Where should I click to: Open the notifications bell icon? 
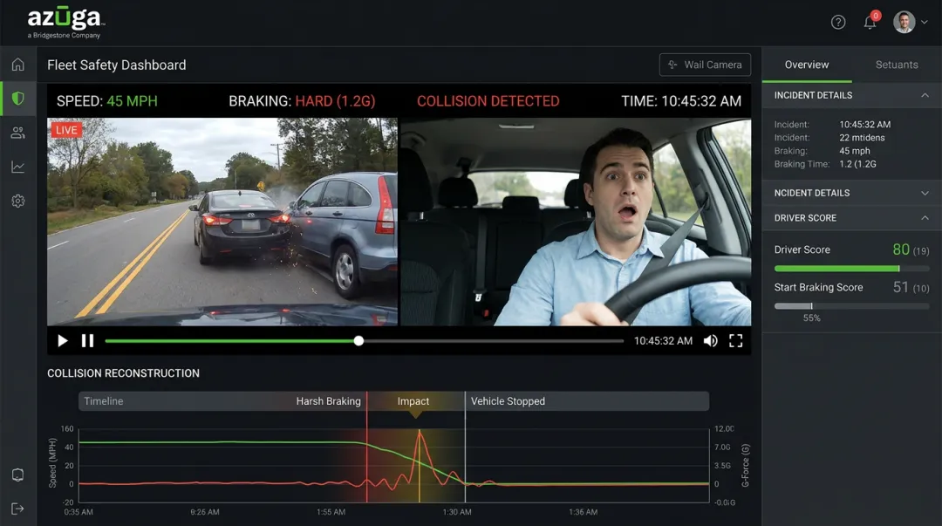870,22
